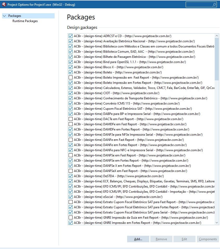Uncheck the eSocial package checkbox
220x249 pixels.
70,197
